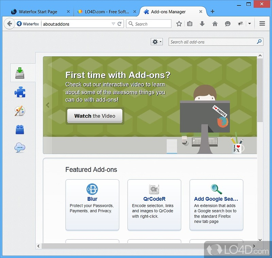Minimize the Waterfox window
272x258 pixels.
pos(239,5)
